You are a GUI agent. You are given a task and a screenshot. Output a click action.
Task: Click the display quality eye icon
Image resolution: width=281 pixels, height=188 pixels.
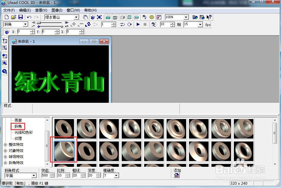[154, 24]
